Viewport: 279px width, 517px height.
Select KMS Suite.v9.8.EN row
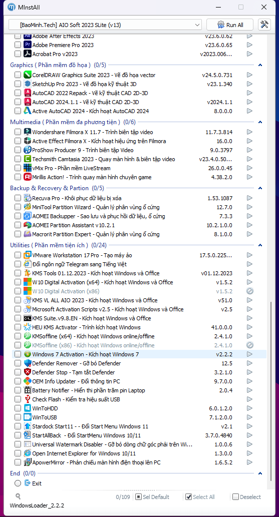(139, 318)
